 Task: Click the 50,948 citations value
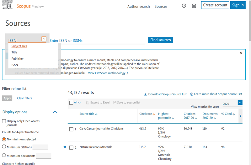188,129
